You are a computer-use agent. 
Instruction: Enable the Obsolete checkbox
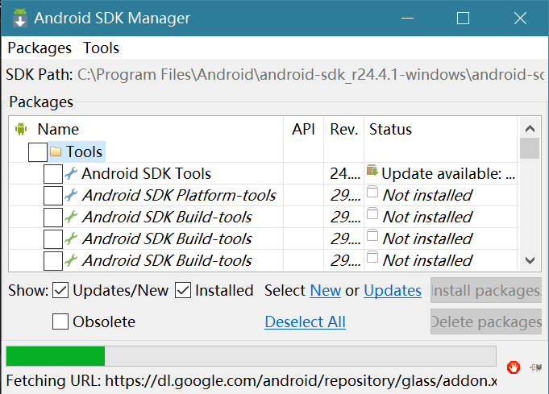click(60, 322)
